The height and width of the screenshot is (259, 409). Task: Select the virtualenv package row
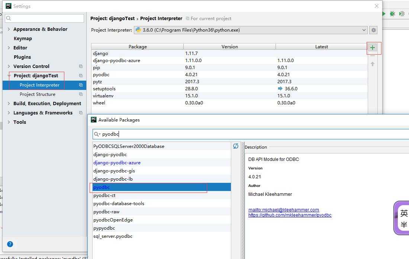(x=229, y=95)
